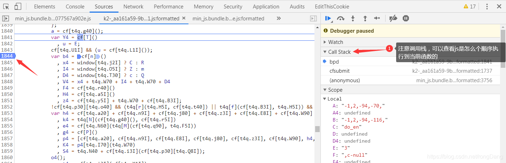Select the highlighted cf token on line 1841
506x163 pixels.
[x=80, y=37]
